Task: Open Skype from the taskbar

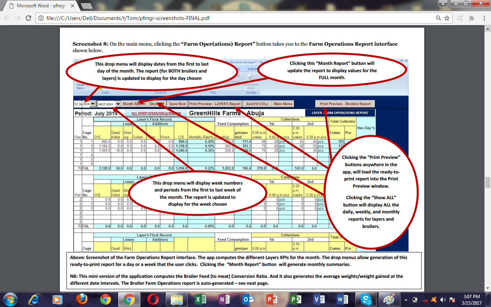Action: [366, 299]
